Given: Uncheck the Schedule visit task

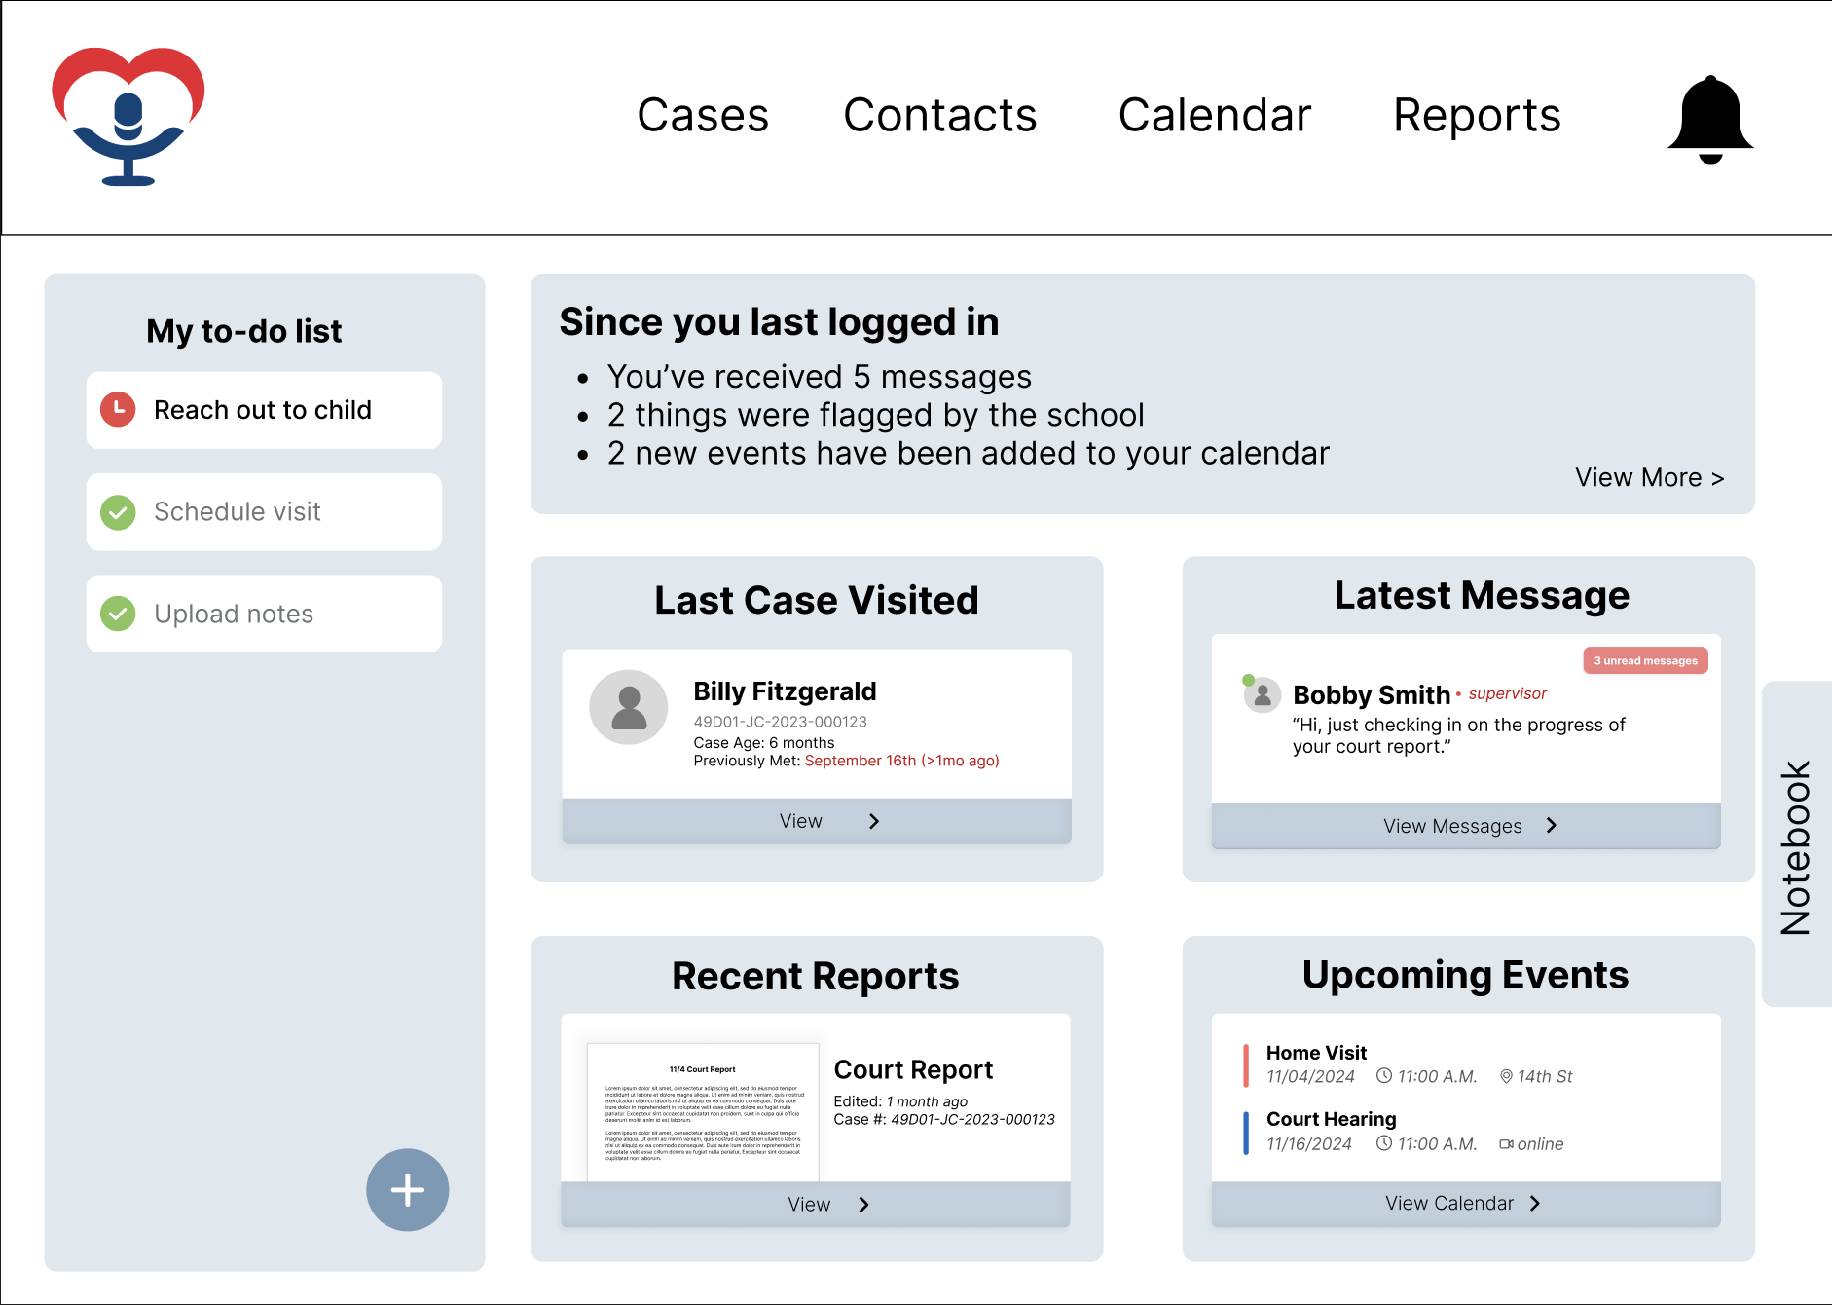Looking at the screenshot, I should [x=119, y=512].
